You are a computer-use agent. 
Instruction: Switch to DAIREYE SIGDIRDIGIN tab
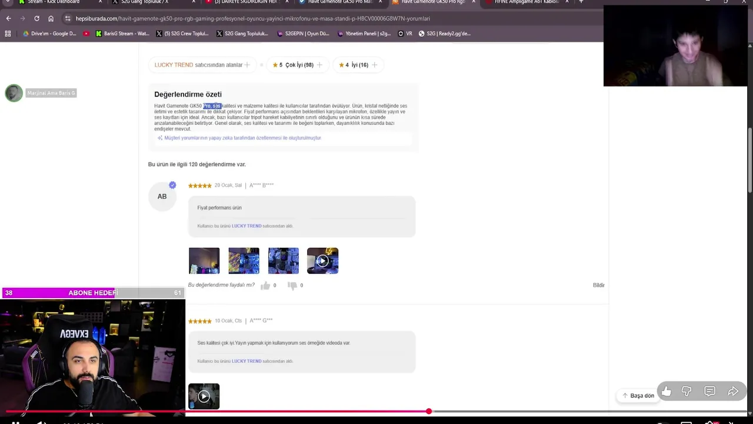[246, 2]
